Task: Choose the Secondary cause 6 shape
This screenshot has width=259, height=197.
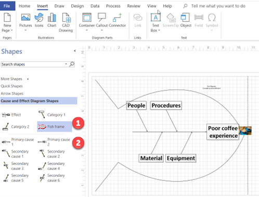Action: click(52, 178)
